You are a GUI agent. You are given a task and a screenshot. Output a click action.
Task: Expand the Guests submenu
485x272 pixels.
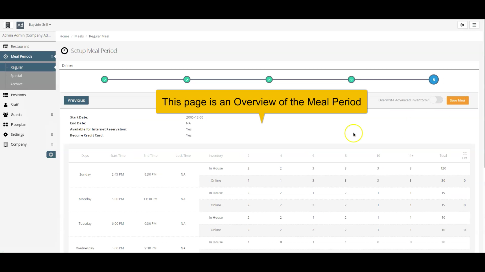click(x=52, y=115)
